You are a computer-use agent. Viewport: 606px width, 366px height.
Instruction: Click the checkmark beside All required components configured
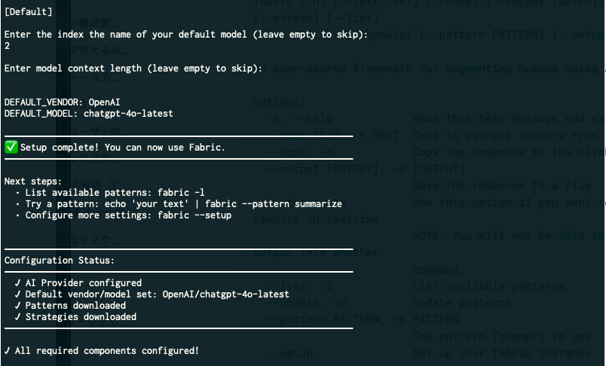(7, 351)
